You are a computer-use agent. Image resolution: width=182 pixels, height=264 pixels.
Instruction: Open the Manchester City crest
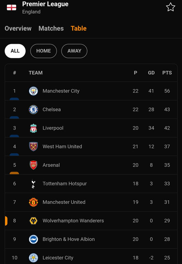point(33,91)
